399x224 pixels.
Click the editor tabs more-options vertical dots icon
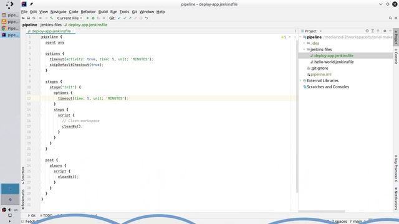[296, 31]
